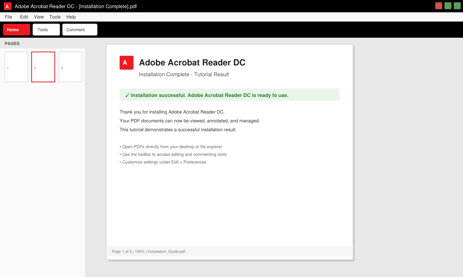Switch to the Comment tab
Viewport: 463px width, 277px height.
80,30
